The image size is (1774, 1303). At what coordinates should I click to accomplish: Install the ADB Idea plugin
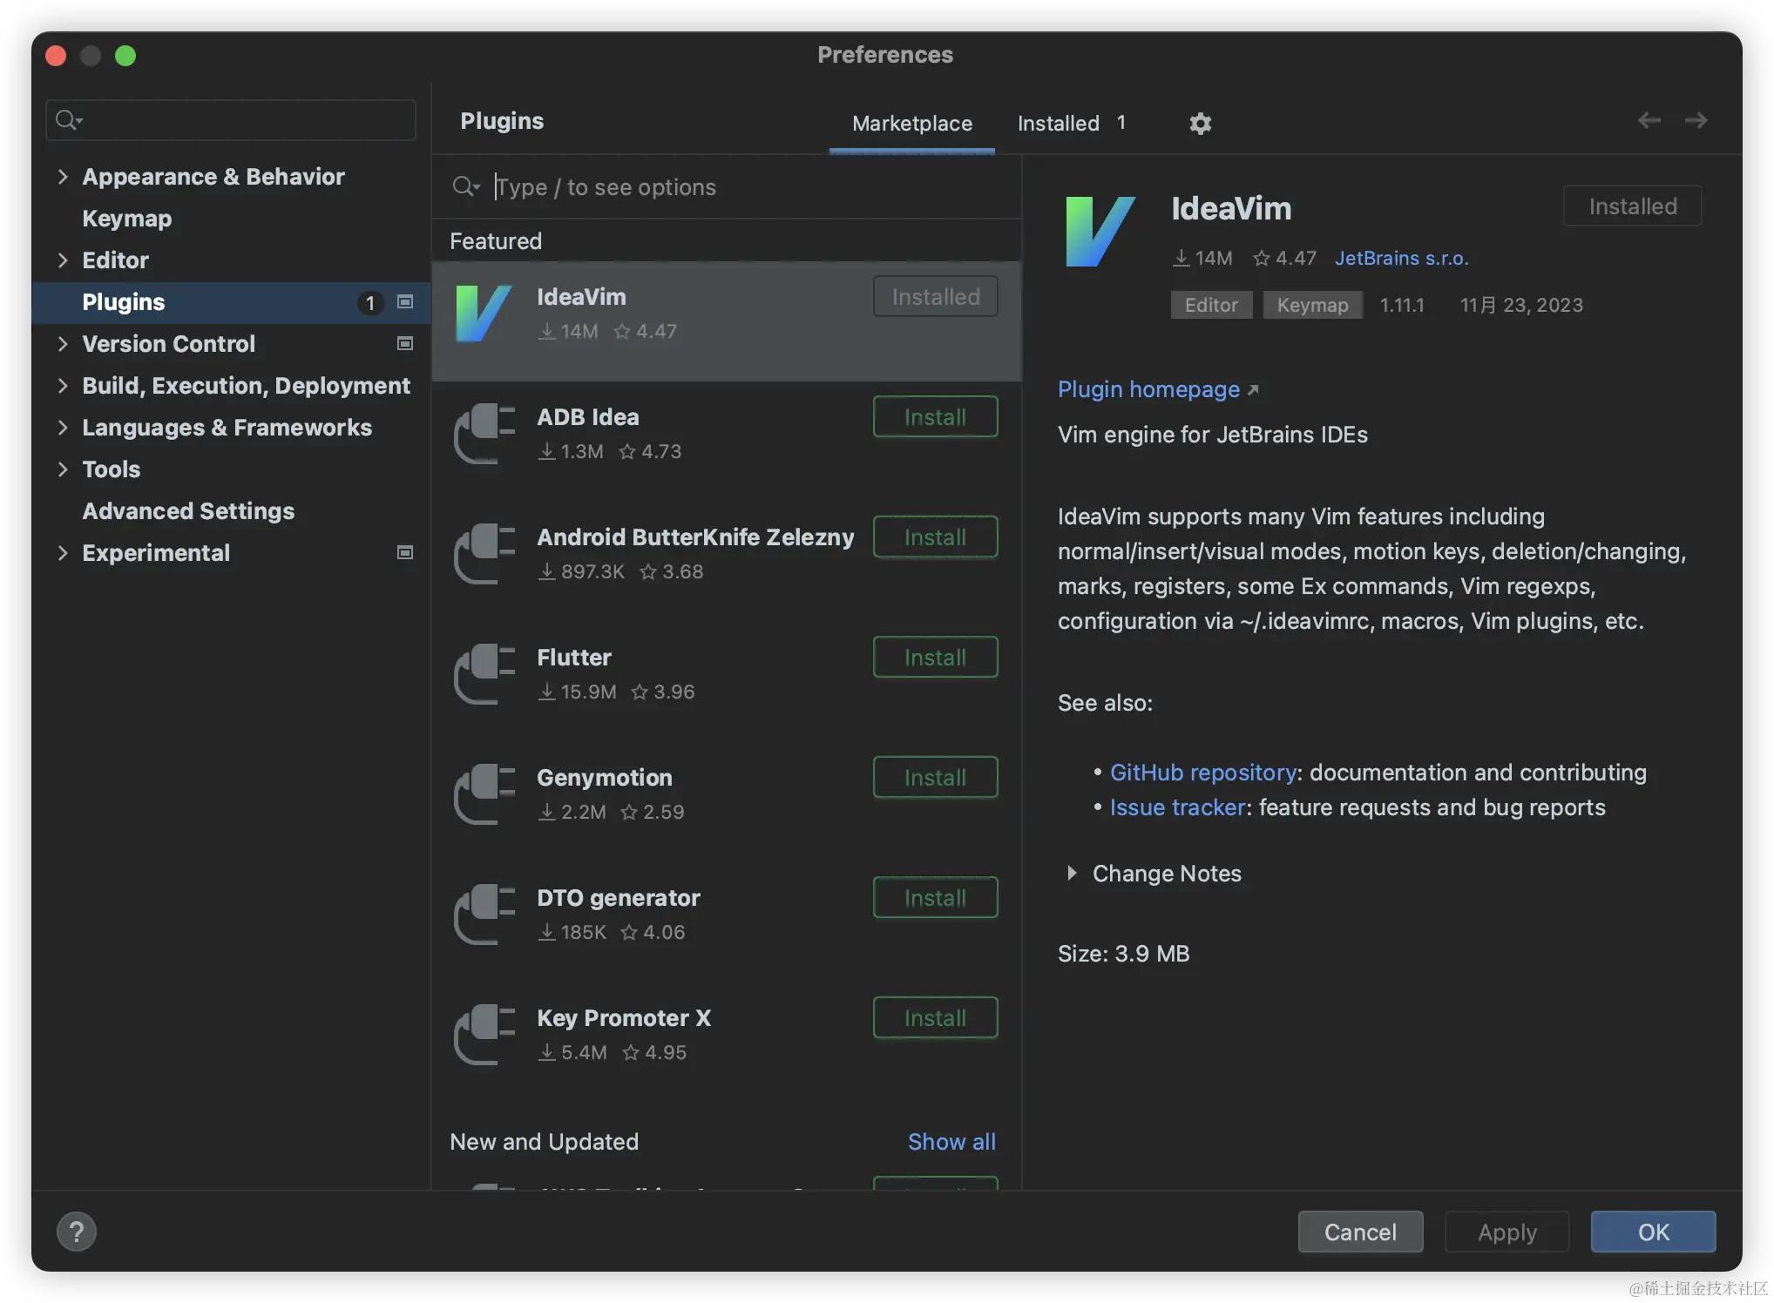click(935, 417)
